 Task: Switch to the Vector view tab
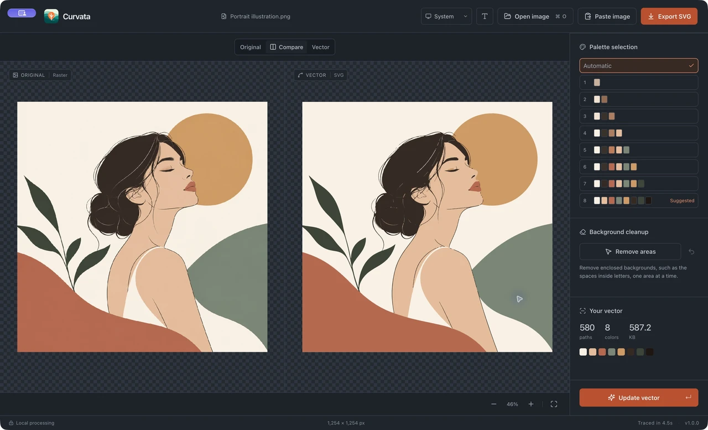320,47
